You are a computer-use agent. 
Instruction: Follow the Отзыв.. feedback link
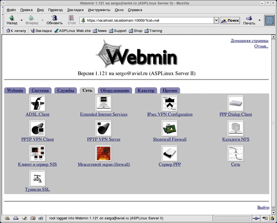[x=261, y=46]
